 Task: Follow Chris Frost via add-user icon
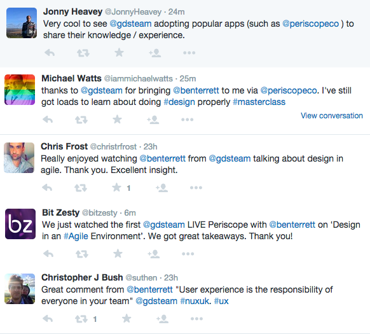[x=161, y=188]
